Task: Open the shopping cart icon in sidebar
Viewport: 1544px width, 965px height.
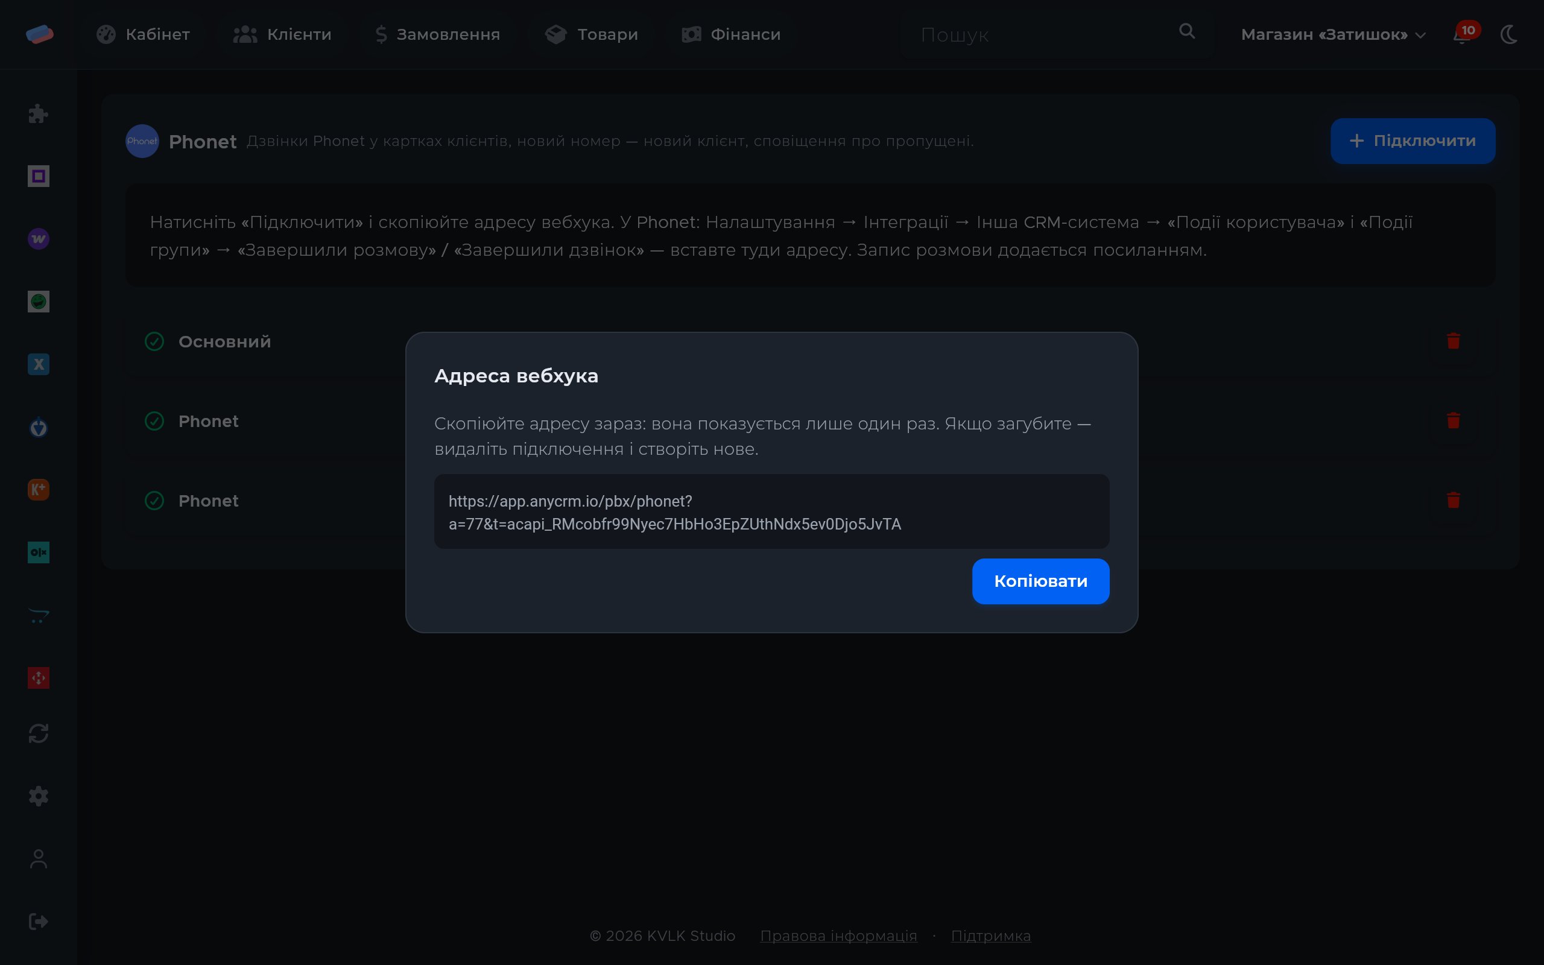Action: [38, 615]
